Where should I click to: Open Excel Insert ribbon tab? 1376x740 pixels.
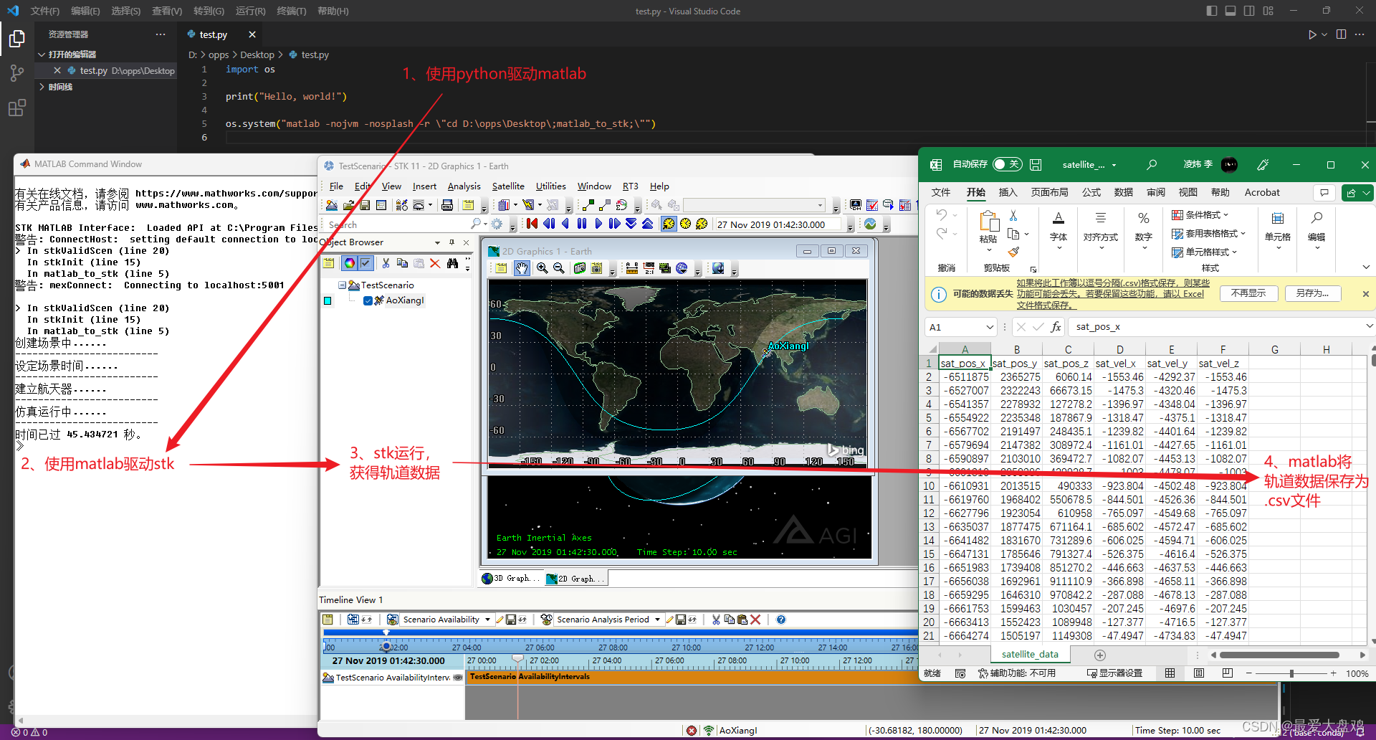click(1008, 192)
